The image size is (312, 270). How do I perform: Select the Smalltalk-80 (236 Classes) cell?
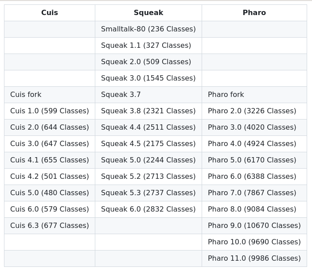click(x=148, y=29)
